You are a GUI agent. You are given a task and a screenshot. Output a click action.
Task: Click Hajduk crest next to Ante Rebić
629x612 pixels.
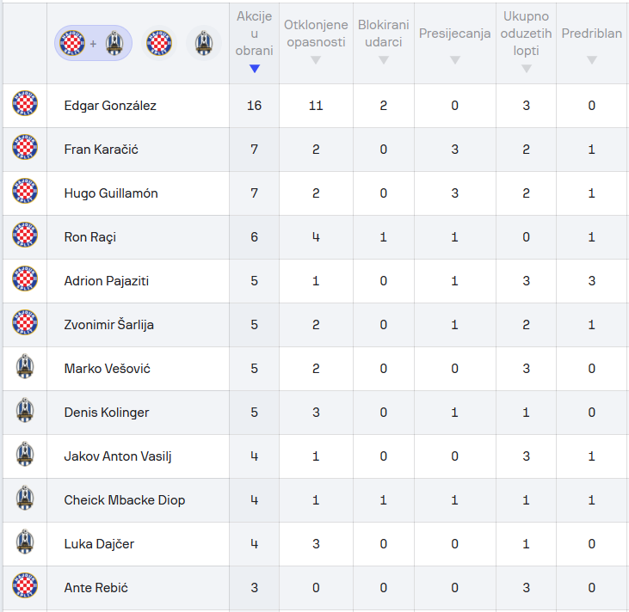click(x=25, y=587)
